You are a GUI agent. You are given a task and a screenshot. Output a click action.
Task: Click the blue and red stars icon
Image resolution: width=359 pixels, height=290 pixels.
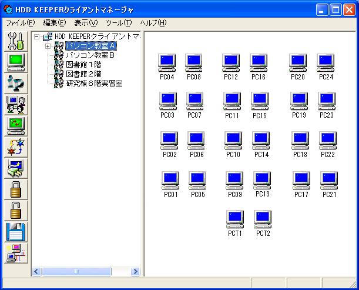(16, 147)
